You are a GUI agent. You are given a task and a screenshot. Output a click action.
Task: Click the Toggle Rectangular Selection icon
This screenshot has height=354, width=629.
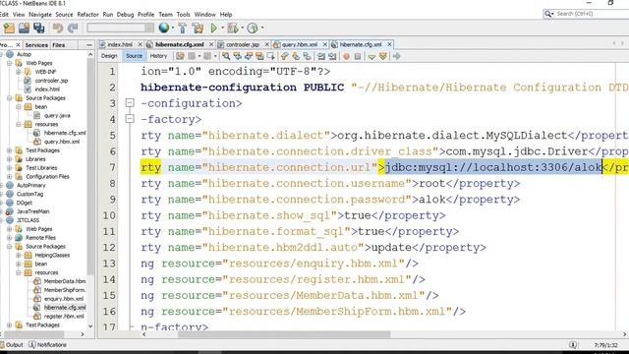click(x=271, y=56)
